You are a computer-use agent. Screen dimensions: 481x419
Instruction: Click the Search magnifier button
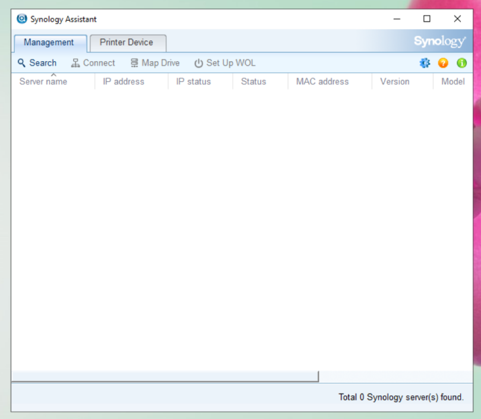37,63
